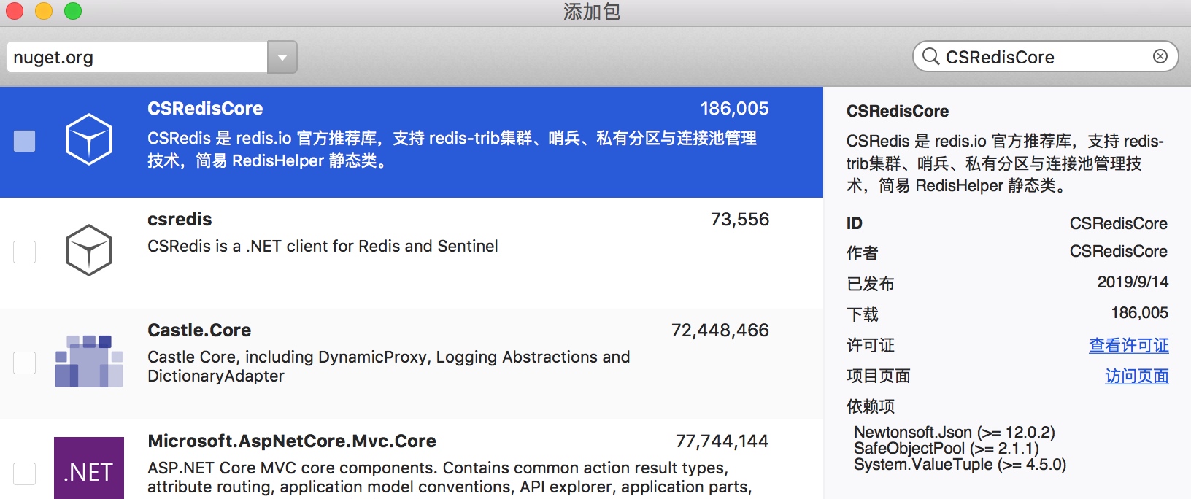Image resolution: width=1191 pixels, height=499 pixels.
Task: Click the 2019/9/14 published date
Action: click(x=1133, y=282)
